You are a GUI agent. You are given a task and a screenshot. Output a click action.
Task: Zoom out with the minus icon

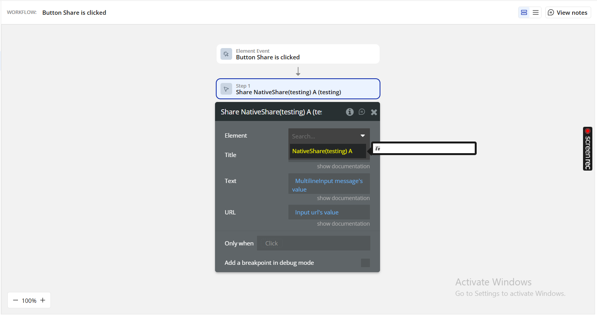pyautogui.click(x=16, y=300)
